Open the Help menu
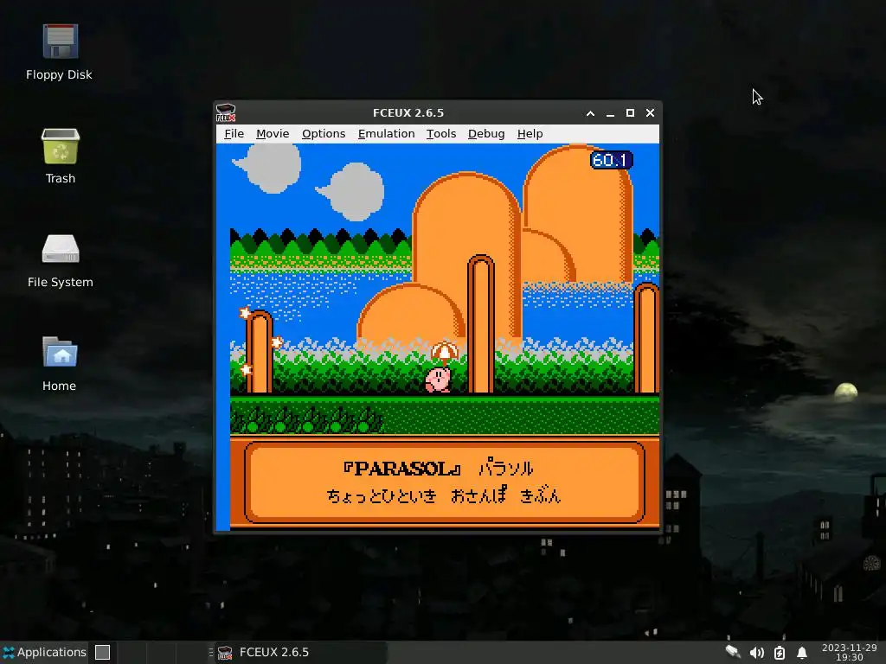Screen dimensions: 886x664 click(530, 134)
